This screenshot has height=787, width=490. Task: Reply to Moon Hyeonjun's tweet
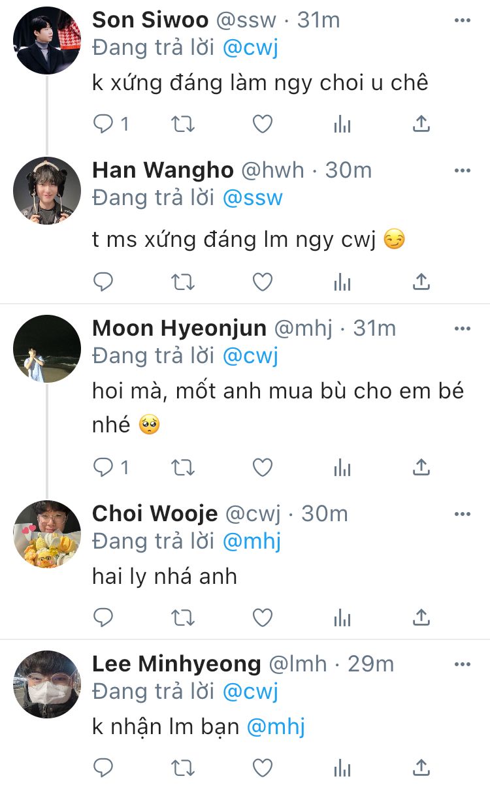[103, 467]
